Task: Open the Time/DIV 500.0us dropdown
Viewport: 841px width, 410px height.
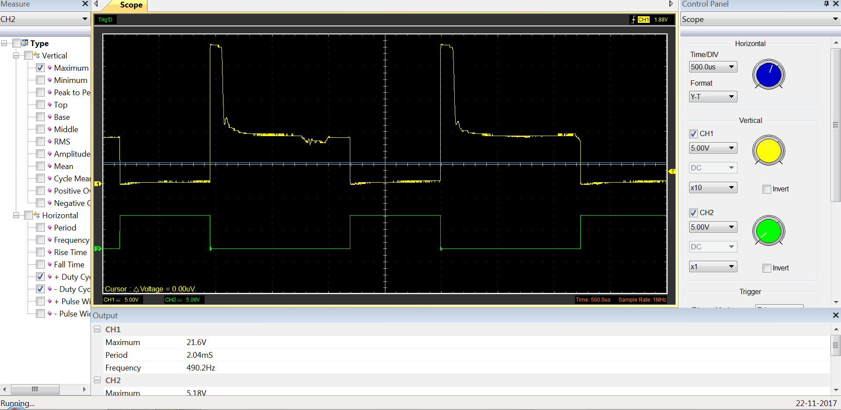Action: click(x=713, y=67)
